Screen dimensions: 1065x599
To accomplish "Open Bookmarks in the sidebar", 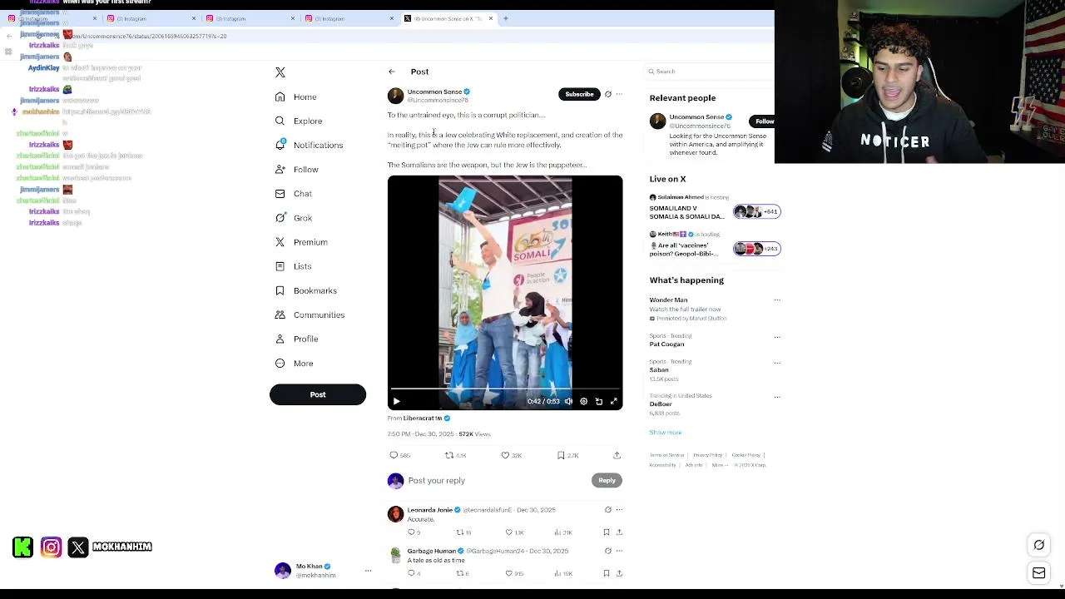I will point(305,290).
